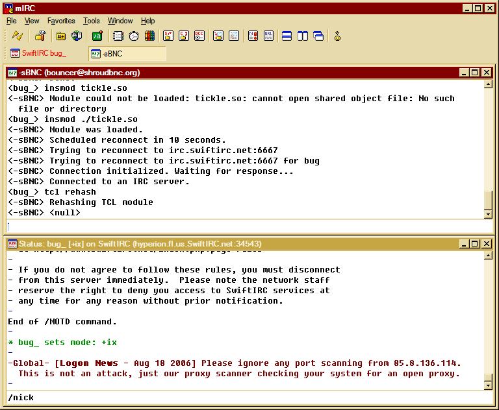Open the Log Files magnifier icon
499x410 pixels.
234,36
